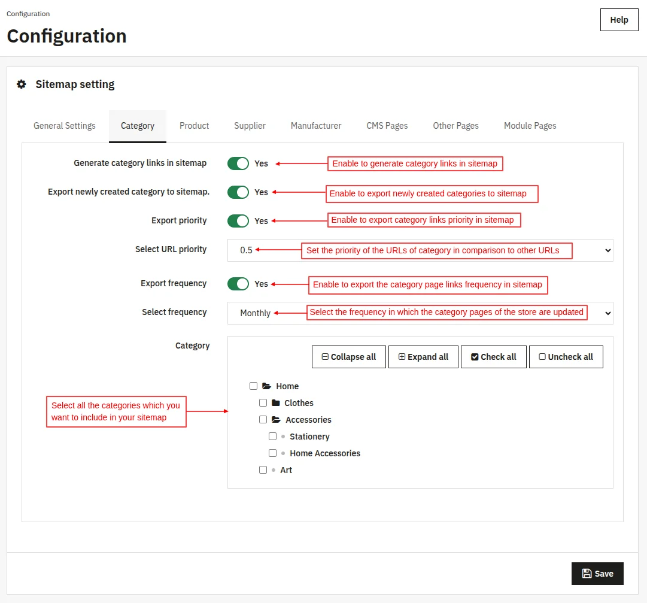Click the Accessories open-folder icon
Viewport: 647px width, 603px height.
(x=276, y=420)
